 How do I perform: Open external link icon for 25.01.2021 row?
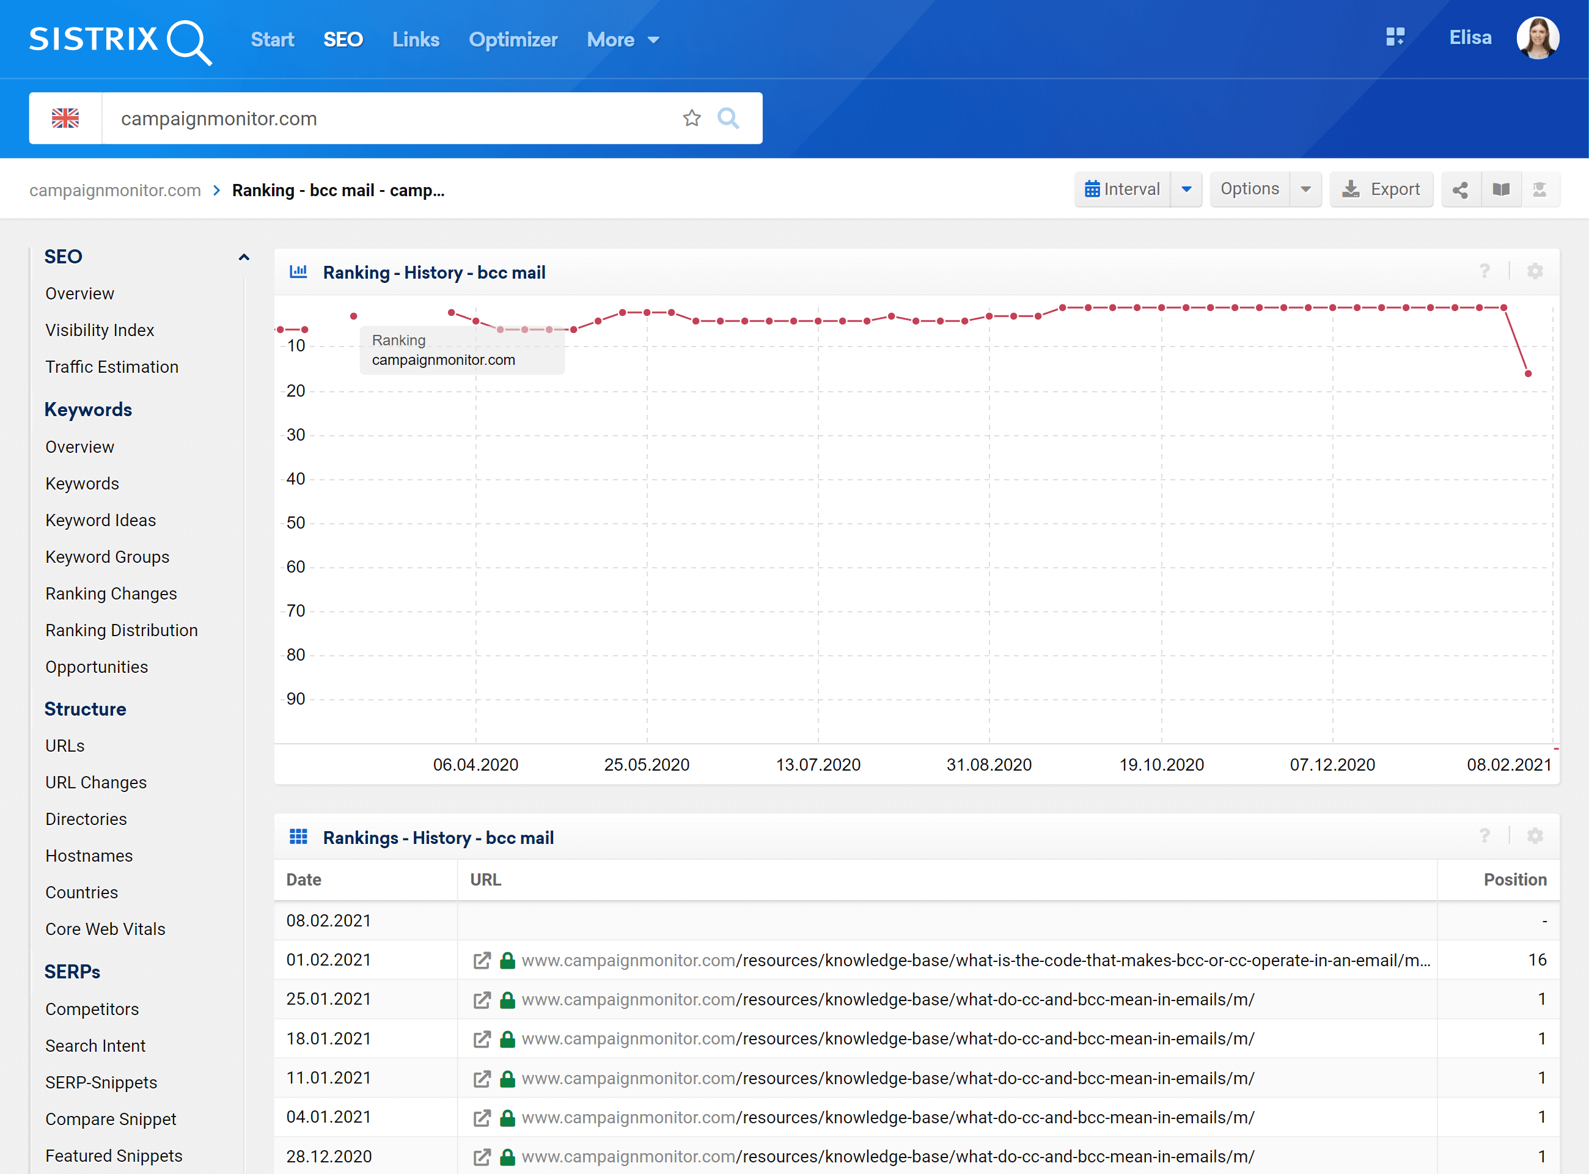(x=482, y=1000)
